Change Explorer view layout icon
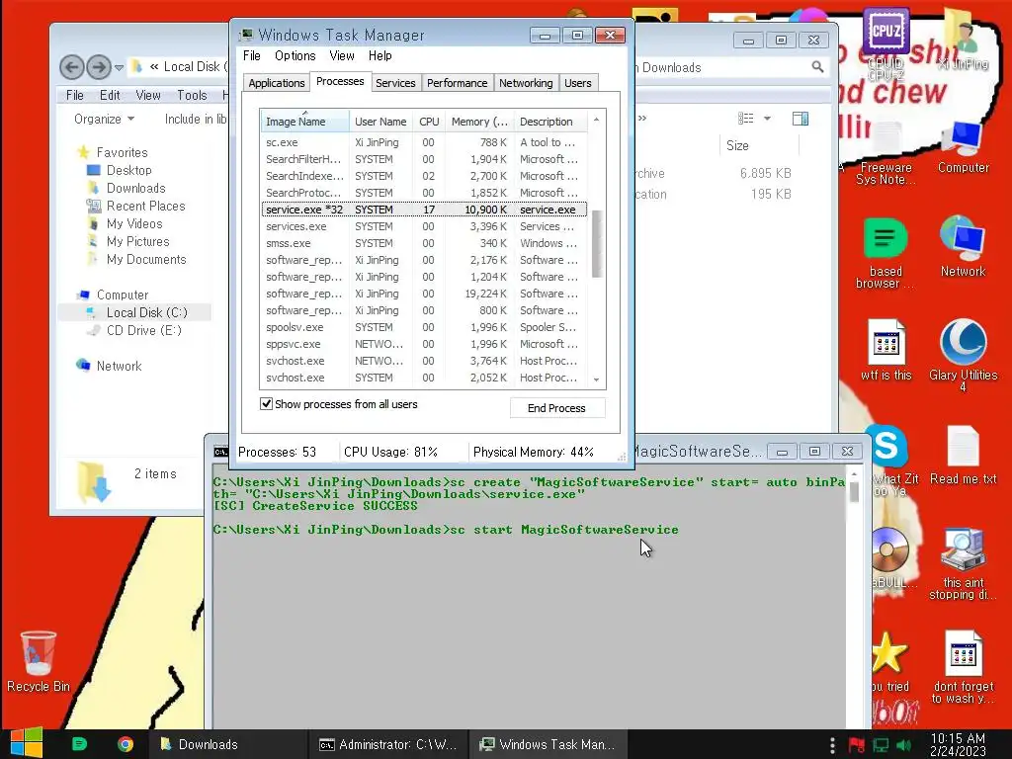Image resolution: width=1012 pixels, height=759 pixels. (746, 119)
